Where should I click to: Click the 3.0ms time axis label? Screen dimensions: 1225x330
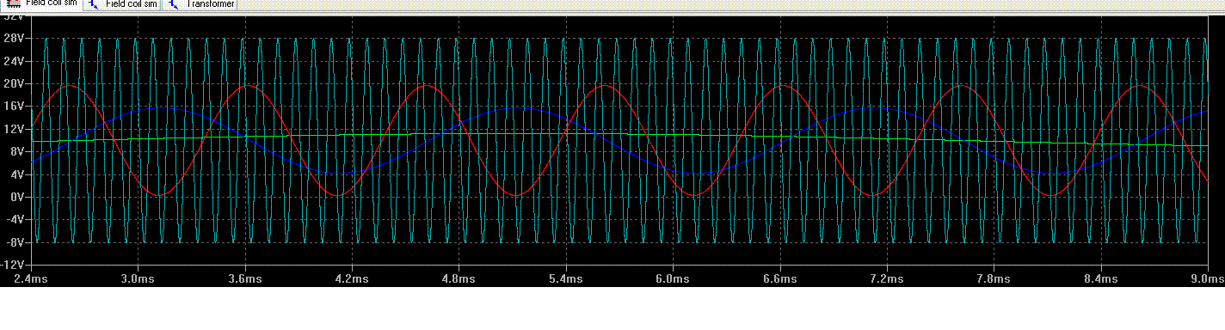coord(137,279)
